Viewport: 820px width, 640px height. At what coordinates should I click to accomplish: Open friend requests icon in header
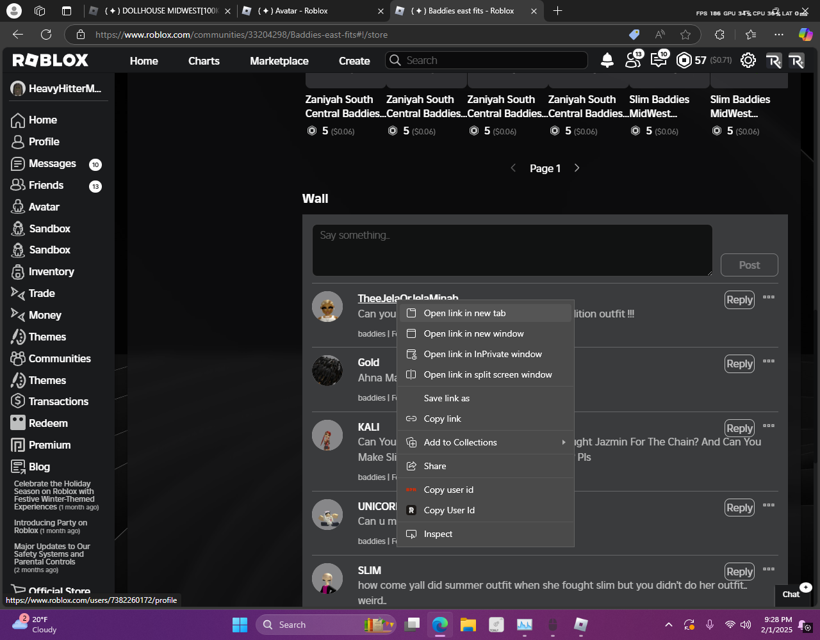tap(634, 60)
